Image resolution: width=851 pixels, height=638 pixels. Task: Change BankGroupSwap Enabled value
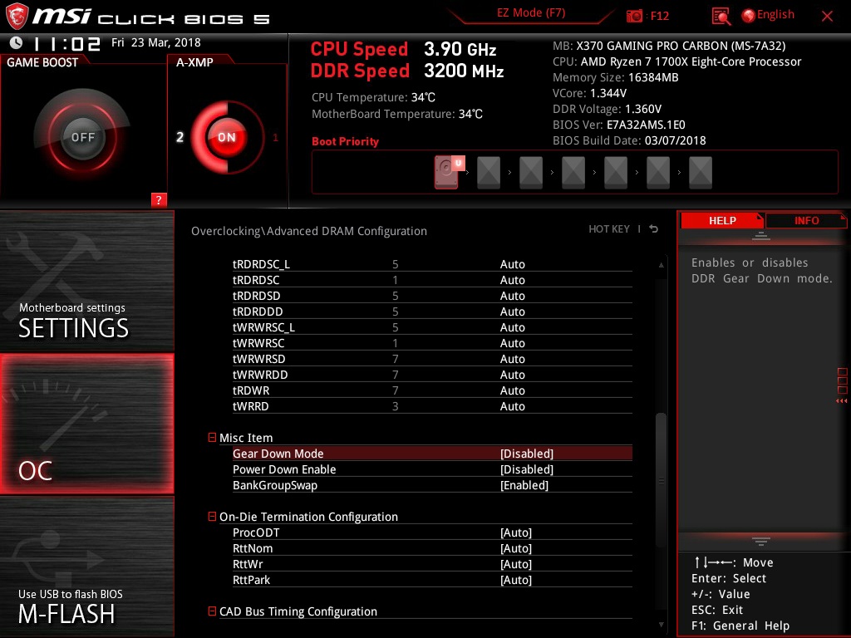[x=524, y=485]
